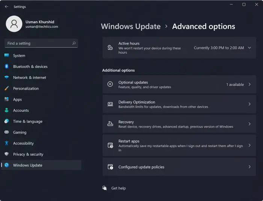This screenshot has height=201, width=263.
Task: Click the Usman Khurshid account name
Action: pos(40,22)
